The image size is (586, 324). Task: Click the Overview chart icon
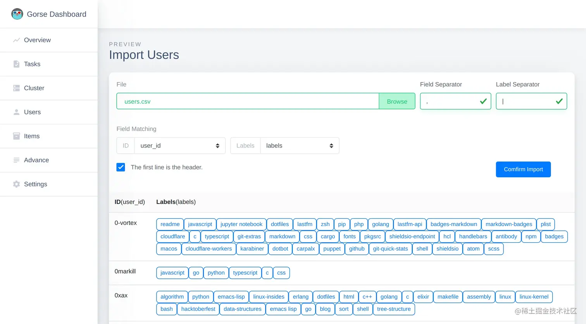(16, 40)
